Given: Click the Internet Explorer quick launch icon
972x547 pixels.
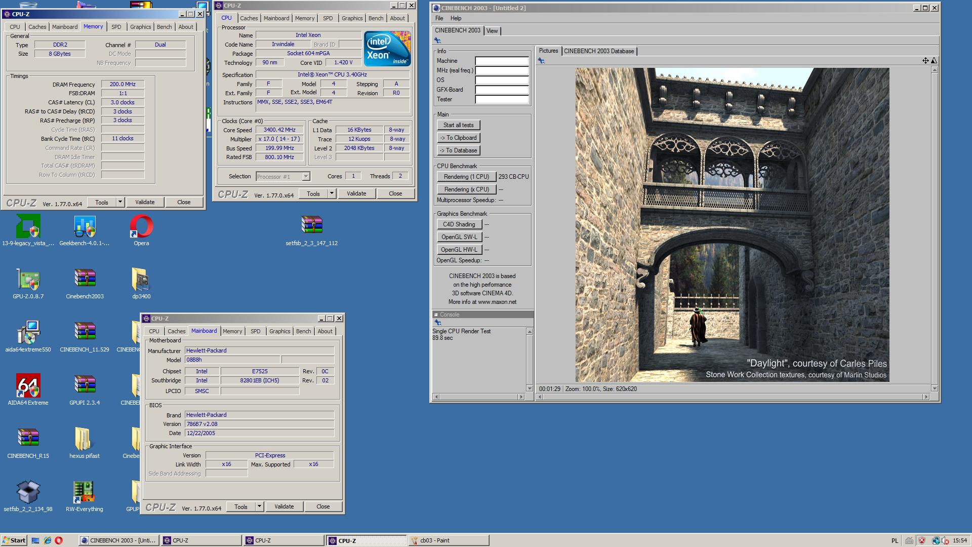Looking at the screenshot, I should (47, 540).
